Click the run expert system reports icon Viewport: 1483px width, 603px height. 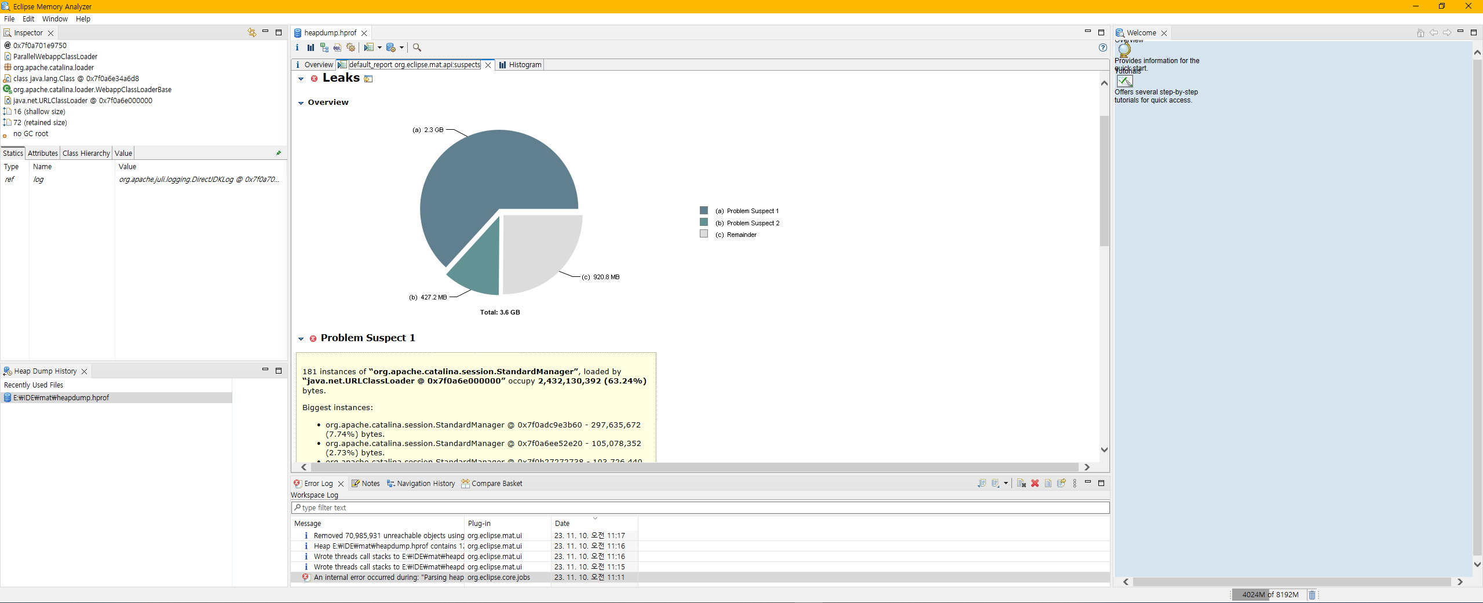369,47
